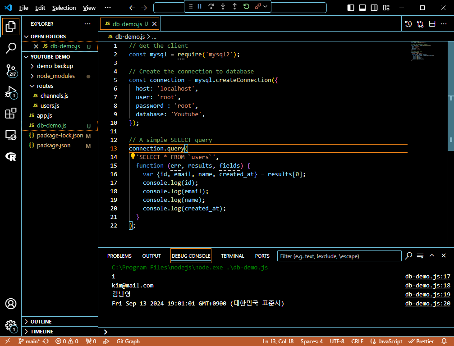454x346 pixels.
Task: Open the View menu
Action: pyautogui.click(x=89, y=8)
